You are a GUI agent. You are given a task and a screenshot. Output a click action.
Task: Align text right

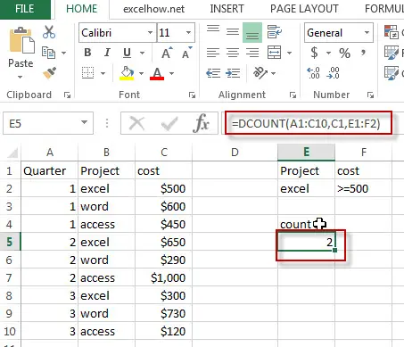coord(252,53)
